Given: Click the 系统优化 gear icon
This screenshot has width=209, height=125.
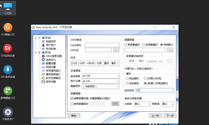Looking at the screenshot, I should coord(43,60).
